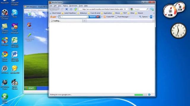
Task: Open the list all tabs arrow on tab bar
Action: [x=153, y=21]
